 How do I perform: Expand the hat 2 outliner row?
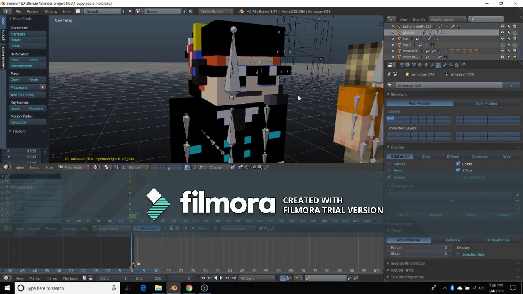[393, 45]
